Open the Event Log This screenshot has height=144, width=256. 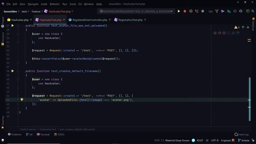pos(242,134)
